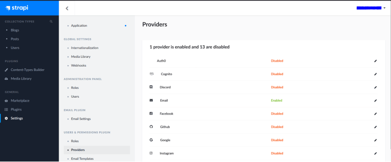The image size is (391, 162).
Task: Click the Facebook logo icon
Action: (x=151, y=114)
